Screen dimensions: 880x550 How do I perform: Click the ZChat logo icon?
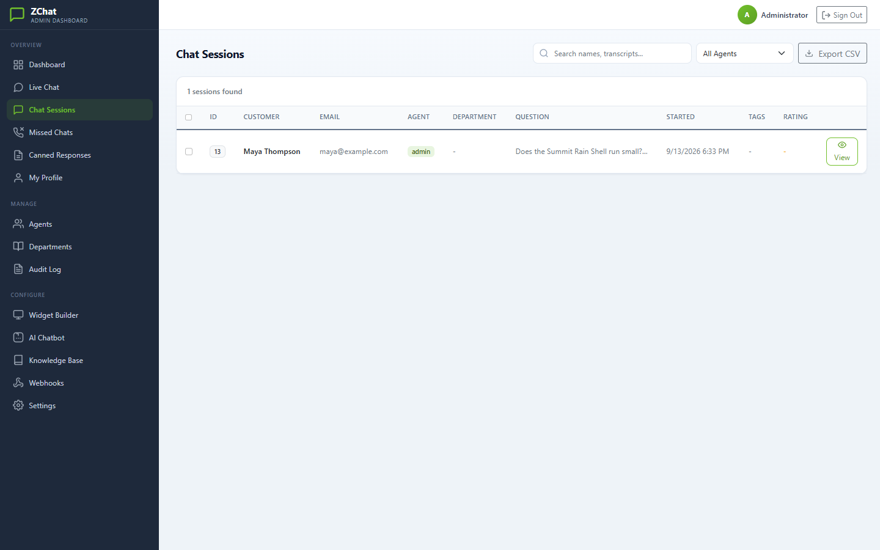point(17,15)
